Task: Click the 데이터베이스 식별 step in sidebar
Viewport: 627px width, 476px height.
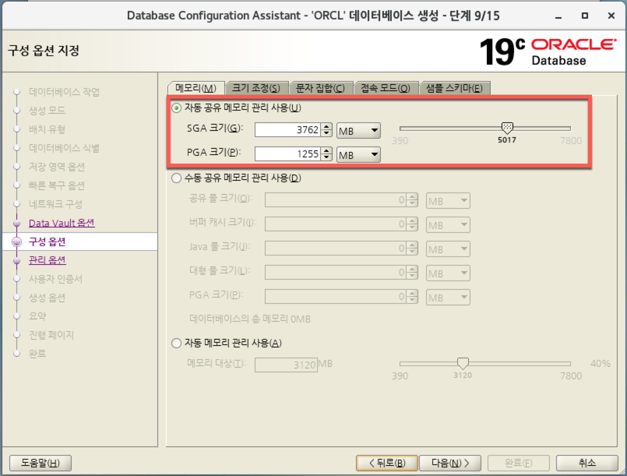Action: (64, 148)
